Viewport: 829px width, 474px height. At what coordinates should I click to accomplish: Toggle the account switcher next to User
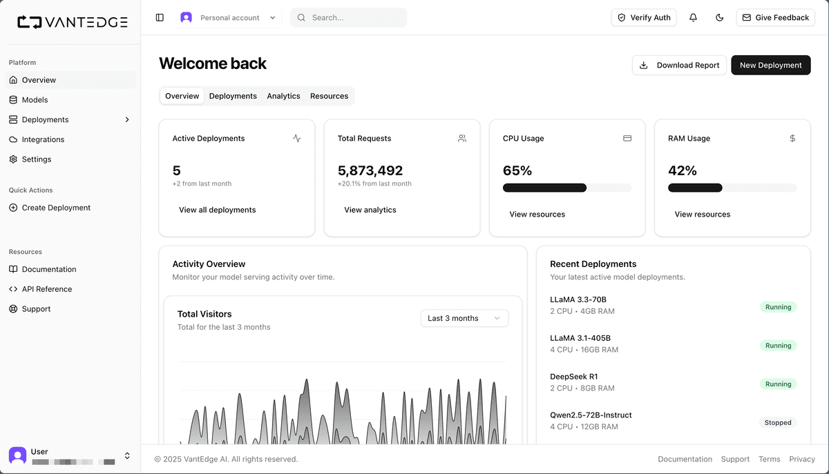click(127, 455)
